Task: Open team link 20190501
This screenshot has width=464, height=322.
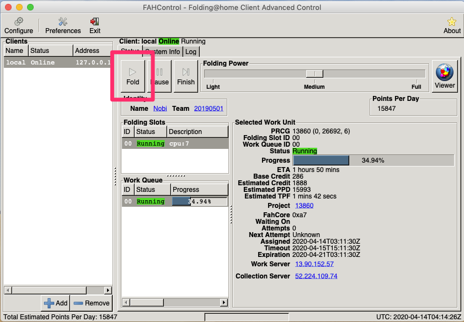Action: point(209,109)
